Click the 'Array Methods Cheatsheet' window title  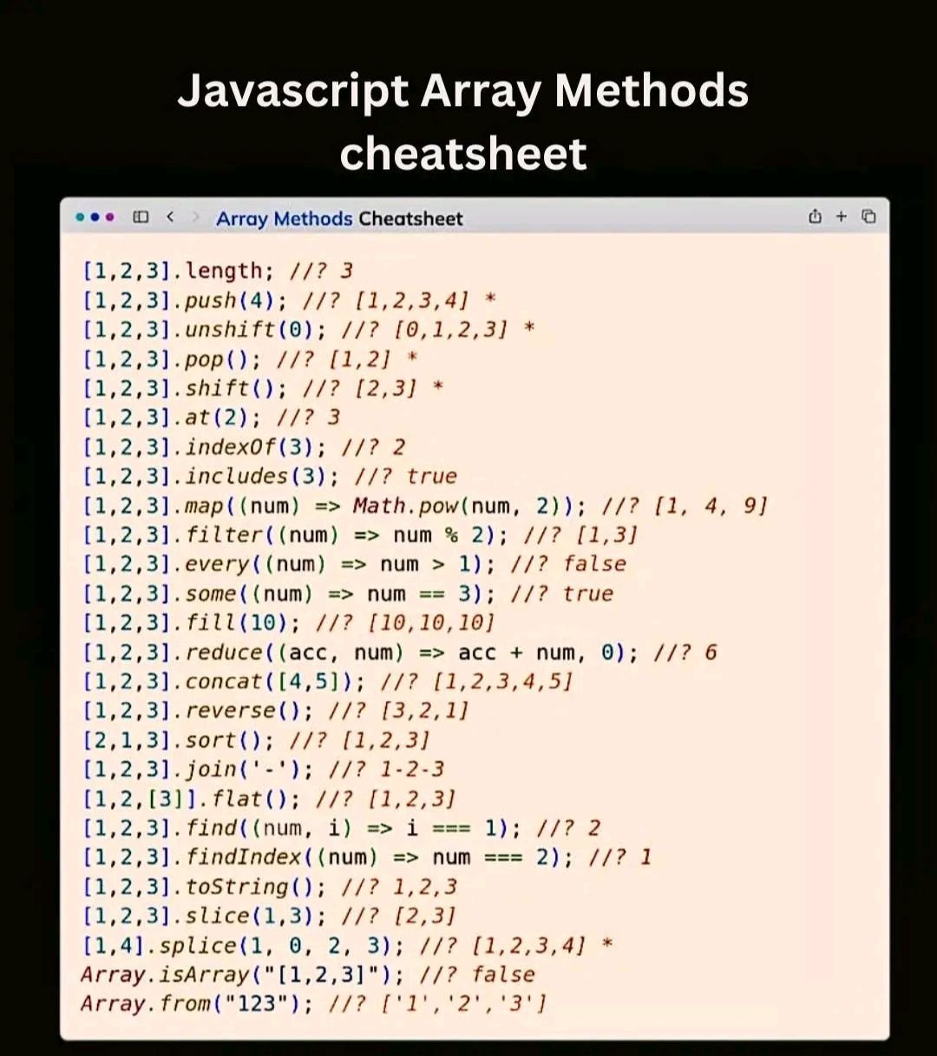pos(339,219)
